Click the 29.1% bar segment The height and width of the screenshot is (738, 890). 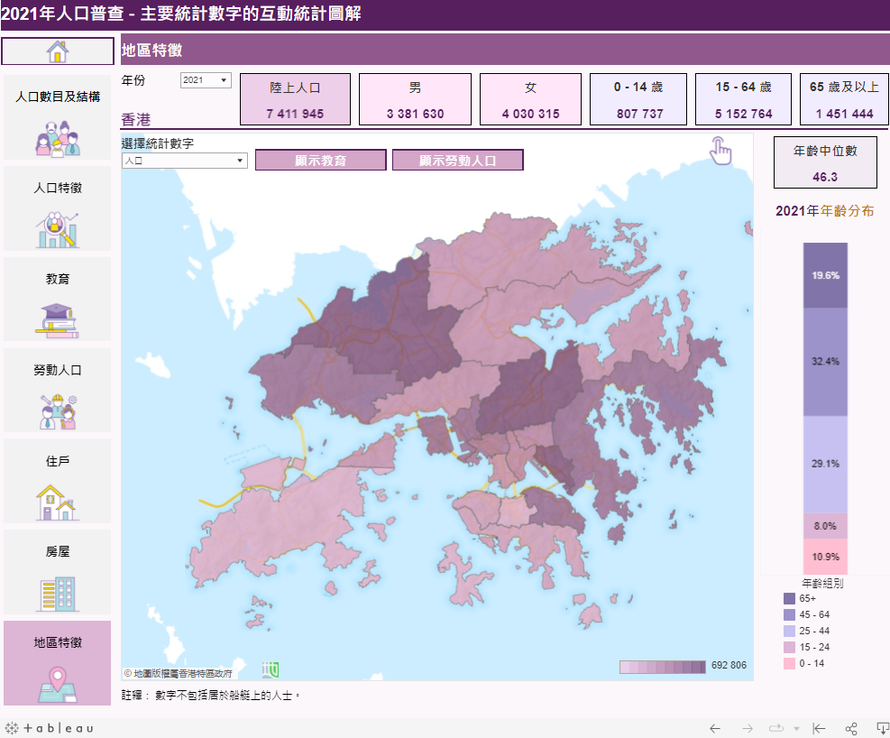click(825, 465)
